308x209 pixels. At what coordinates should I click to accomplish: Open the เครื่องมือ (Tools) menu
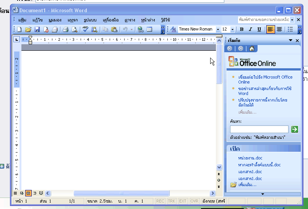111,20
